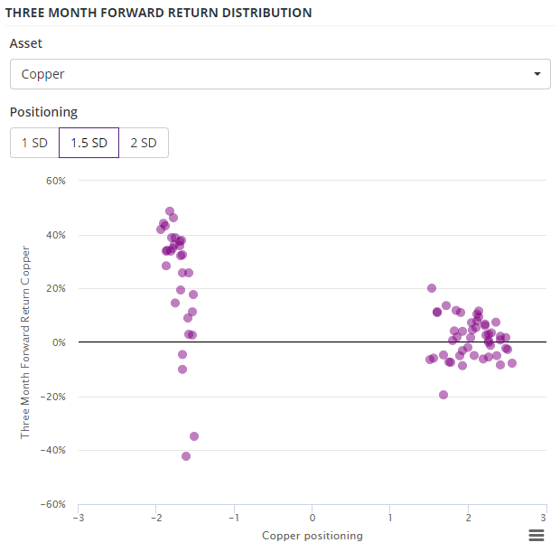Click the isolated point near -19% on right
Screen dimensions: 560x552
click(x=443, y=395)
